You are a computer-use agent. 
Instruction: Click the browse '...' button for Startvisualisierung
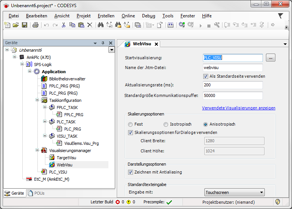coord(270,58)
